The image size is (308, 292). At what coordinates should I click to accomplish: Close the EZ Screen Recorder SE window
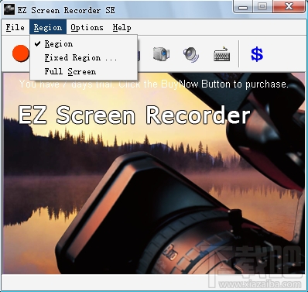click(x=289, y=6)
